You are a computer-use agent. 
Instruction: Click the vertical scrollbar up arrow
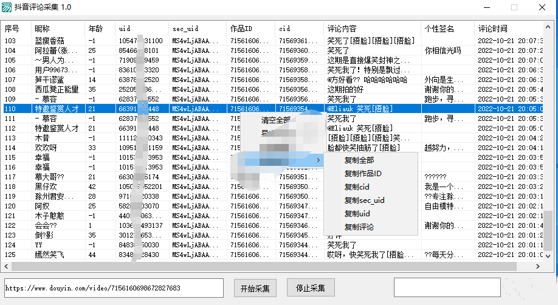tap(549, 27)
